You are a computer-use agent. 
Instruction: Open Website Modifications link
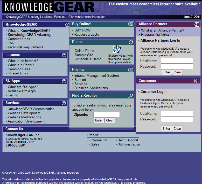point(24,117)
